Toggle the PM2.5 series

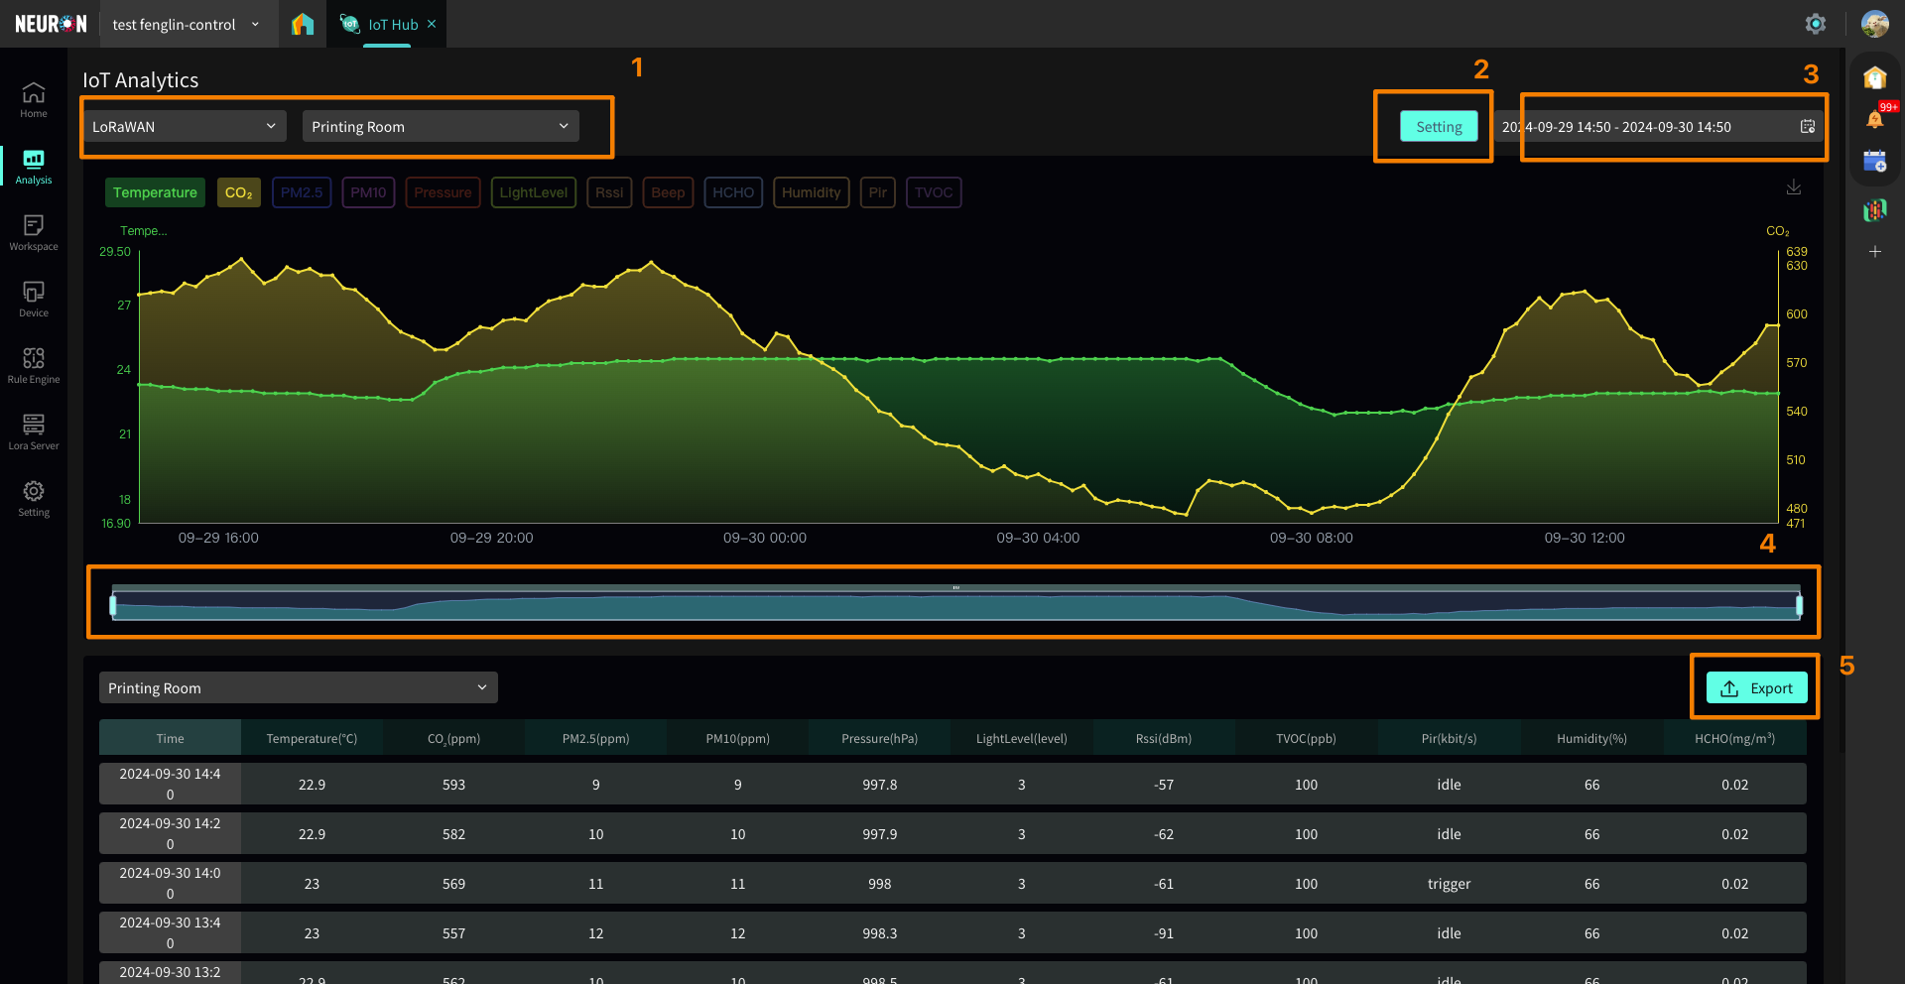click(302, 192)
